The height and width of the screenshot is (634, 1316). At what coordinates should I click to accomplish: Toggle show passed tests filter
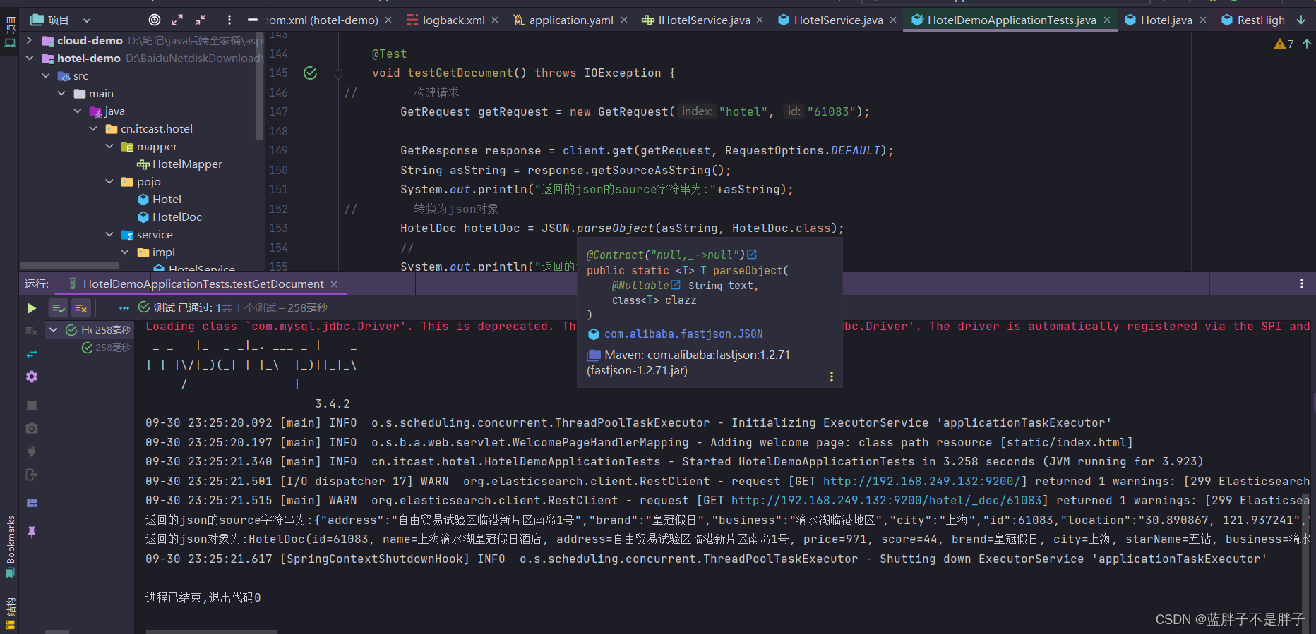[58, 308]
